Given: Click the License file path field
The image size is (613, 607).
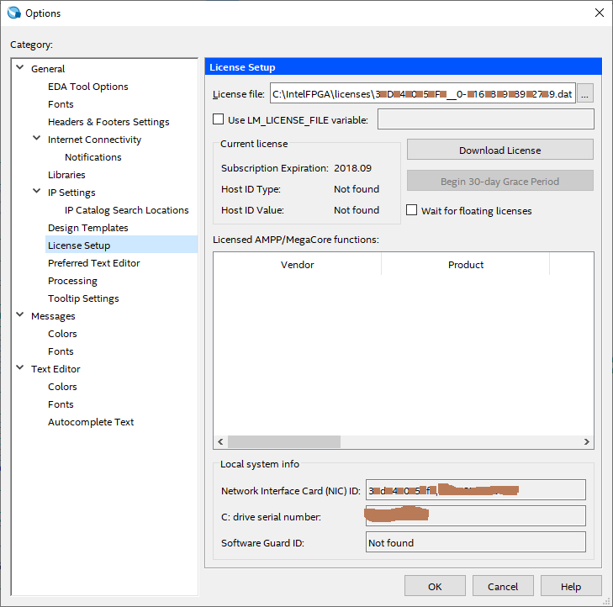Looking at the screenshot, I should point(423,93).
